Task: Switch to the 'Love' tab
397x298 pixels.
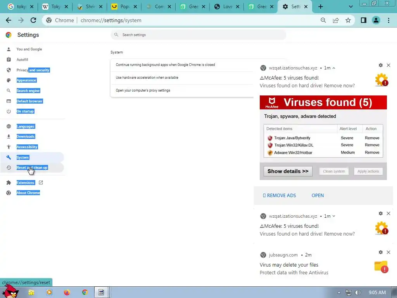Action: [x=227, y=7]
